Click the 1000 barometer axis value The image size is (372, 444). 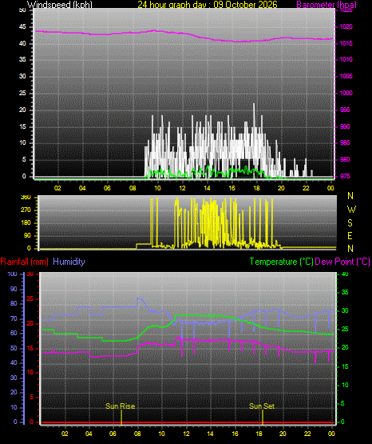(346, 93)
